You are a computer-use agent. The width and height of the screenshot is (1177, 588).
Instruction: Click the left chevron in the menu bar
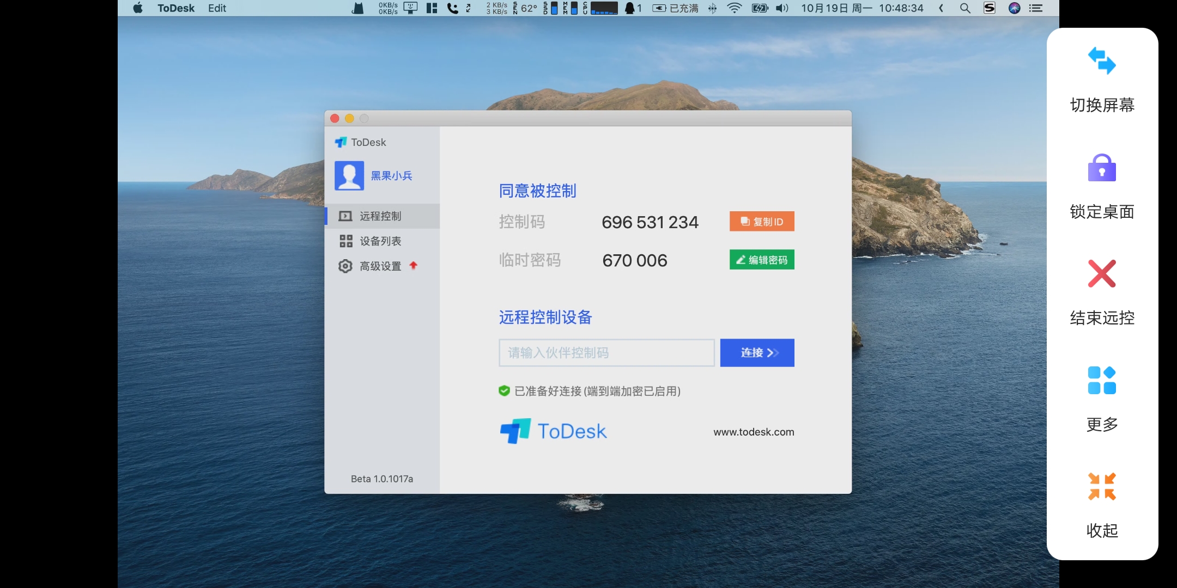coord(941,8)
